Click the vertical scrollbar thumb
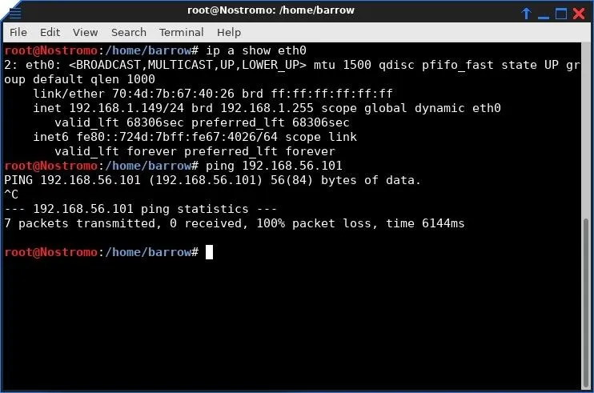 (x=587, y=303)
